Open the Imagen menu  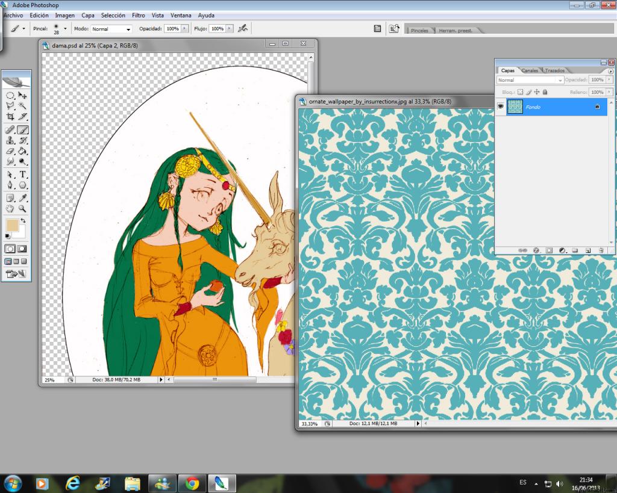pyautogui.click(x=65, y=15)
